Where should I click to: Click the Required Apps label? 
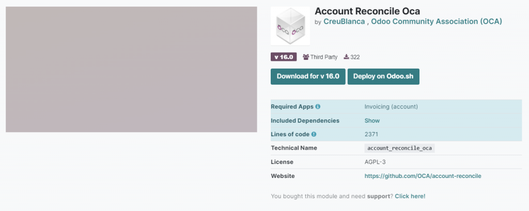[x=292, y=107]
